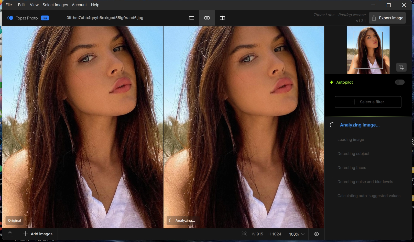Click the Loading image step

point(351,140)
